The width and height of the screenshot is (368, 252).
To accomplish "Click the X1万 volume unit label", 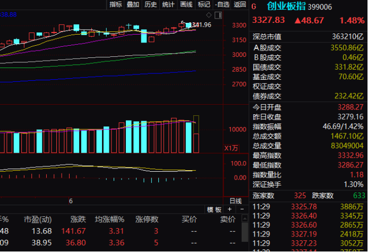I will pyautogui.click(x=231, y=148).
